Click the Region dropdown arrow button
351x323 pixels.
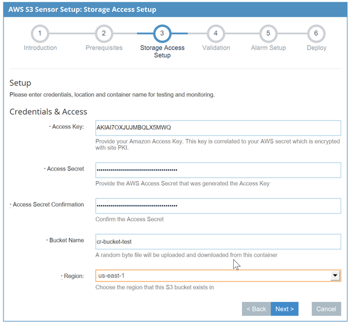point(335,276)
